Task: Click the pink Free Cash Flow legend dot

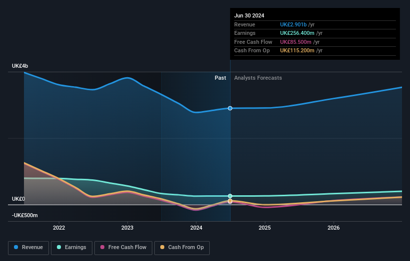Action: (x=102, y=247)
